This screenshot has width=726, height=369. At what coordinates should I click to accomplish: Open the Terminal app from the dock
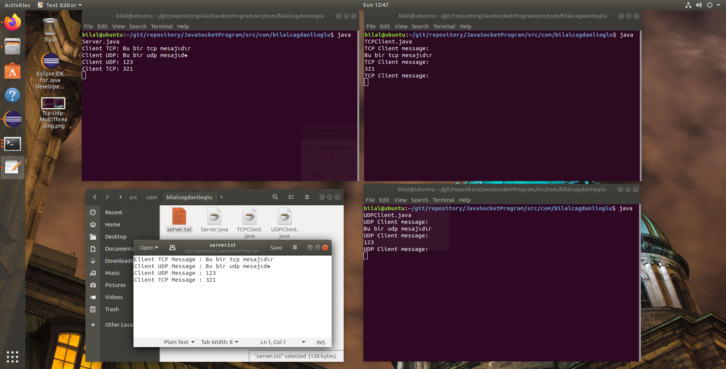[12, 144]
